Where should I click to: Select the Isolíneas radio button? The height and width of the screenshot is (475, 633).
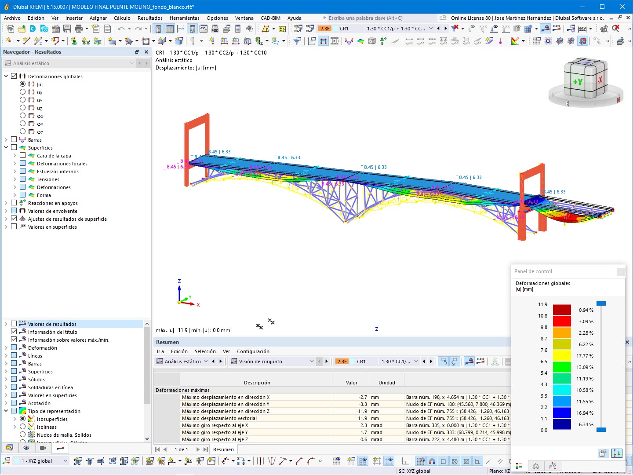tap(23, 427)
